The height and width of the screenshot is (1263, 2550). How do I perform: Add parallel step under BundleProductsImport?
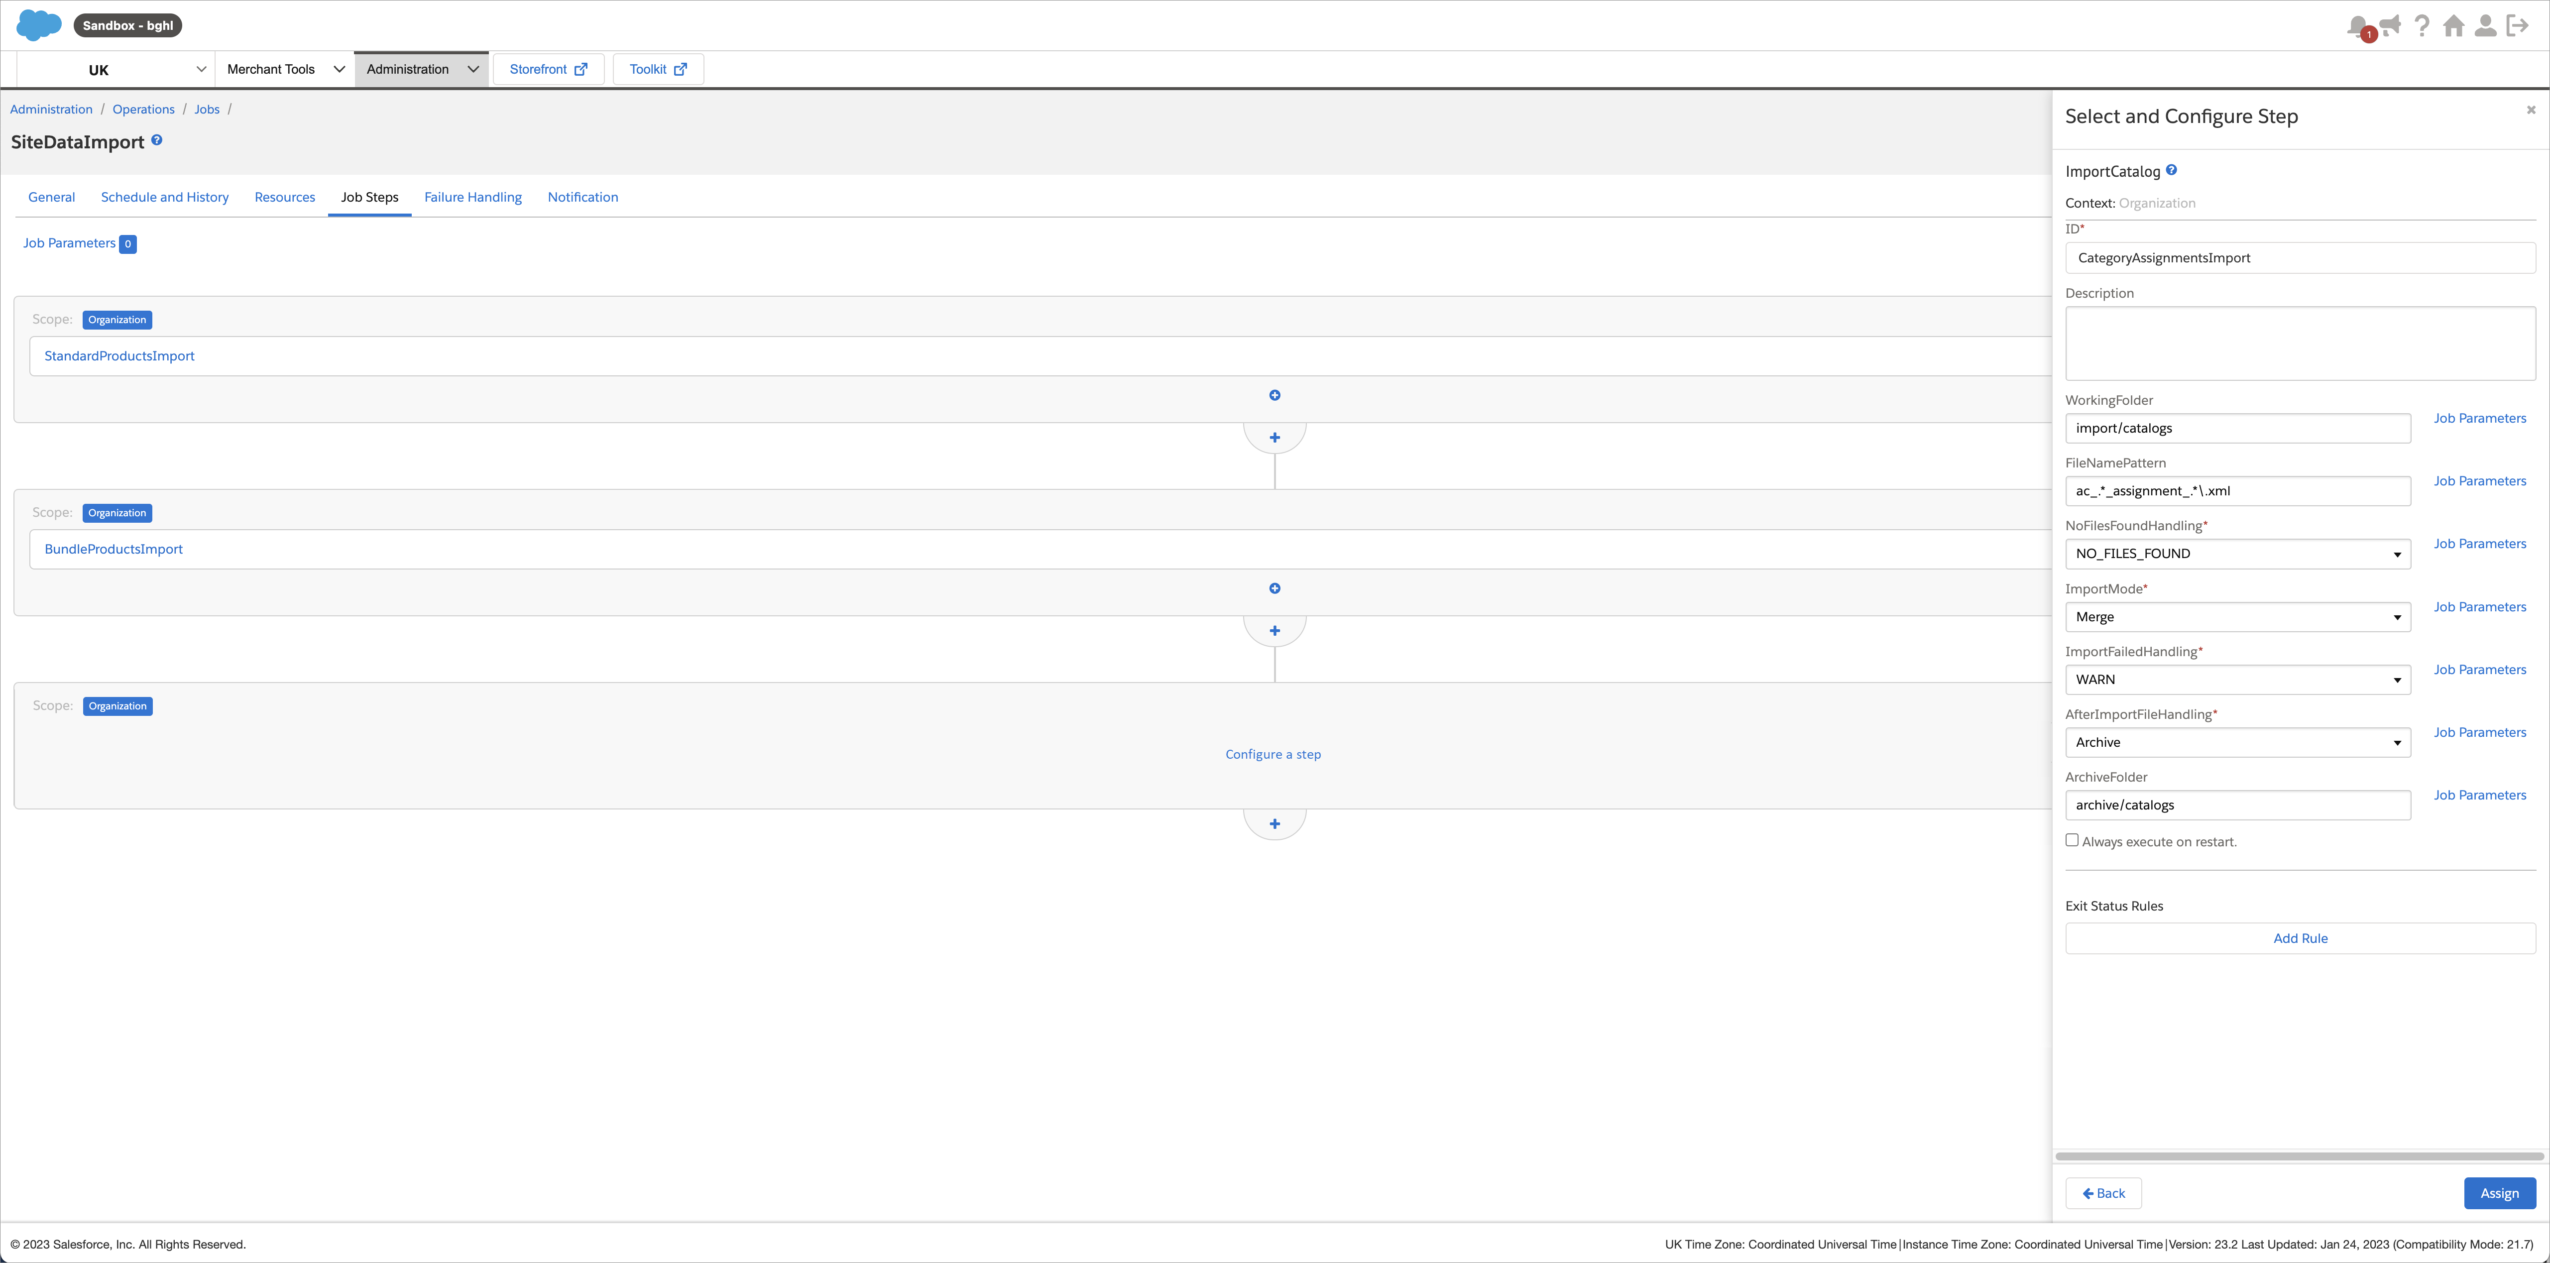tap(1274, 588)
